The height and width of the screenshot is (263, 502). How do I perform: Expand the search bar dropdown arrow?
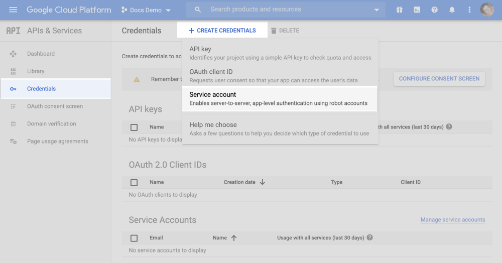click(377, 10)
